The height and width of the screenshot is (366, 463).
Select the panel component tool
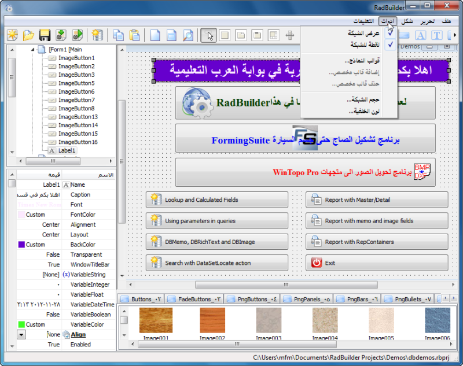[x=225, y=35]
